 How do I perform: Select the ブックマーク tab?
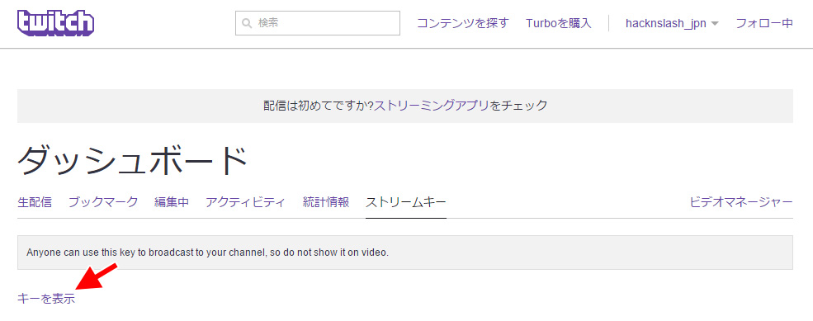pos(103,202)
